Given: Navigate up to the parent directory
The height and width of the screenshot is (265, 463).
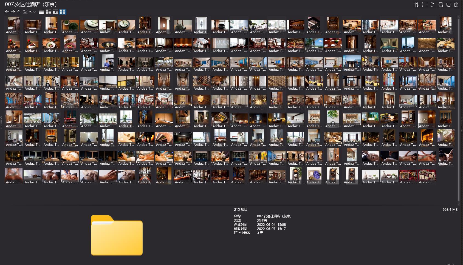Looking at the screenshot, I should coord(19,12).
